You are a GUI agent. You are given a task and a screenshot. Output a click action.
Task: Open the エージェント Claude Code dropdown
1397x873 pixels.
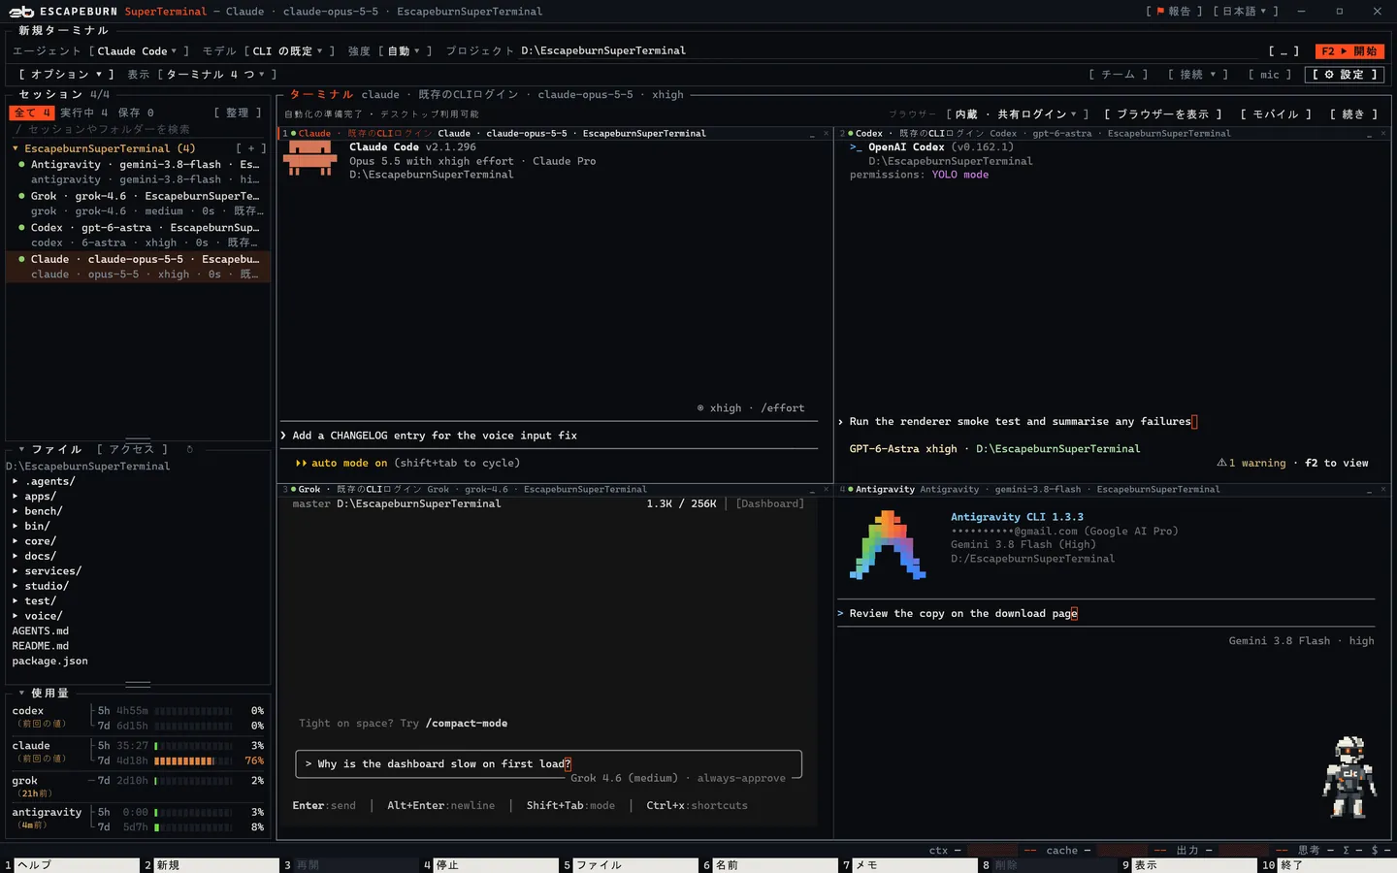[x=139, y=51]
